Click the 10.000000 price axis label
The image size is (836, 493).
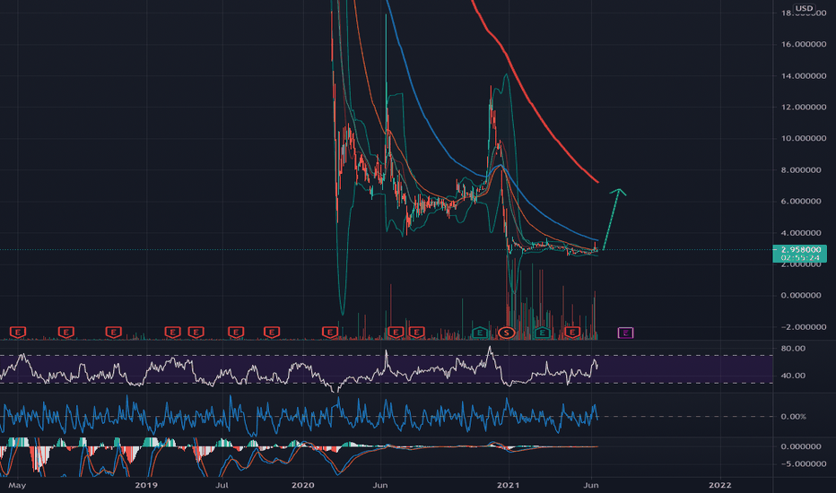point(804,139)
